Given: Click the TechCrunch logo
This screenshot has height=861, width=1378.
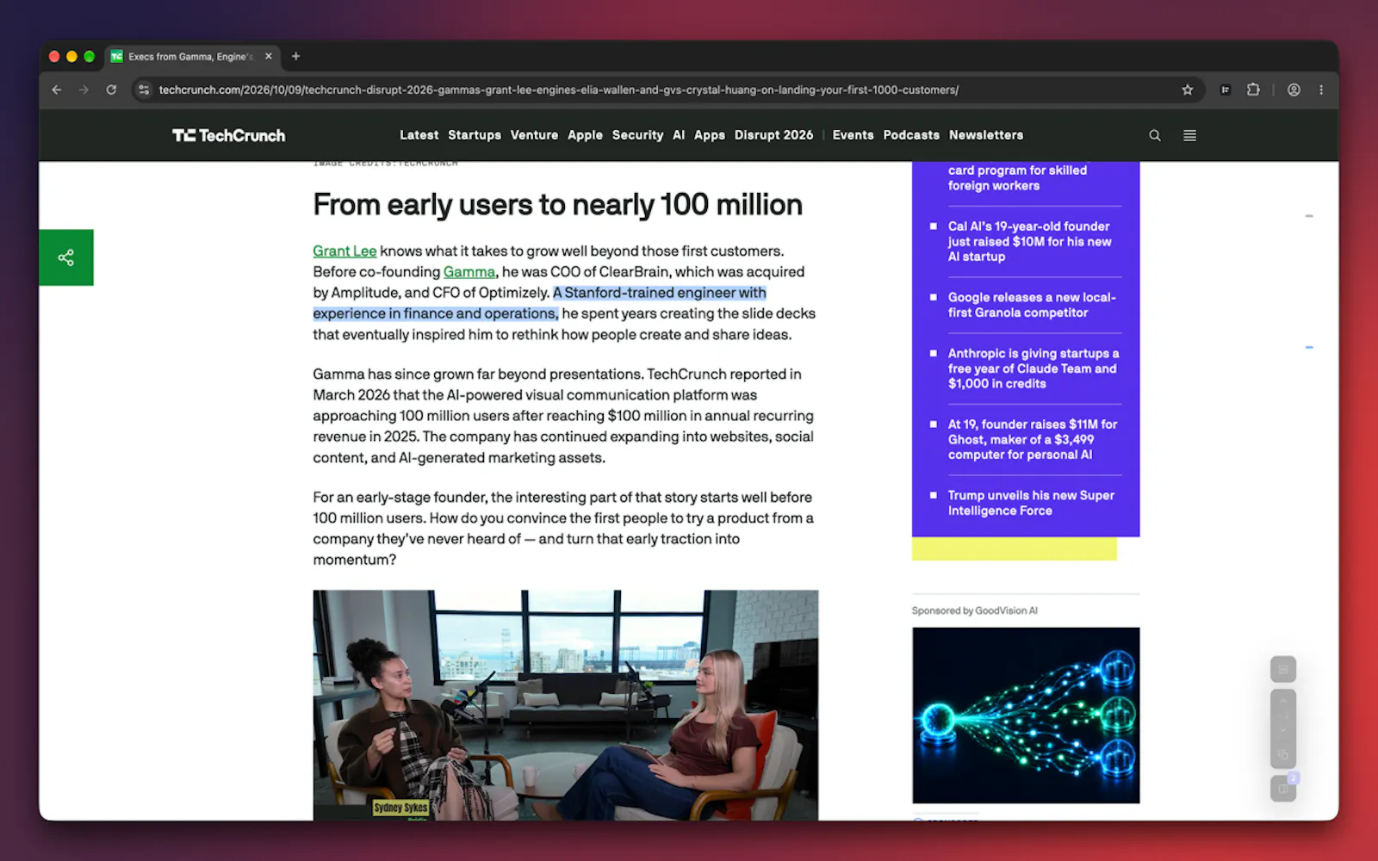Looking at the screenshot, I should pyautogui.click(x=229, y=135).
